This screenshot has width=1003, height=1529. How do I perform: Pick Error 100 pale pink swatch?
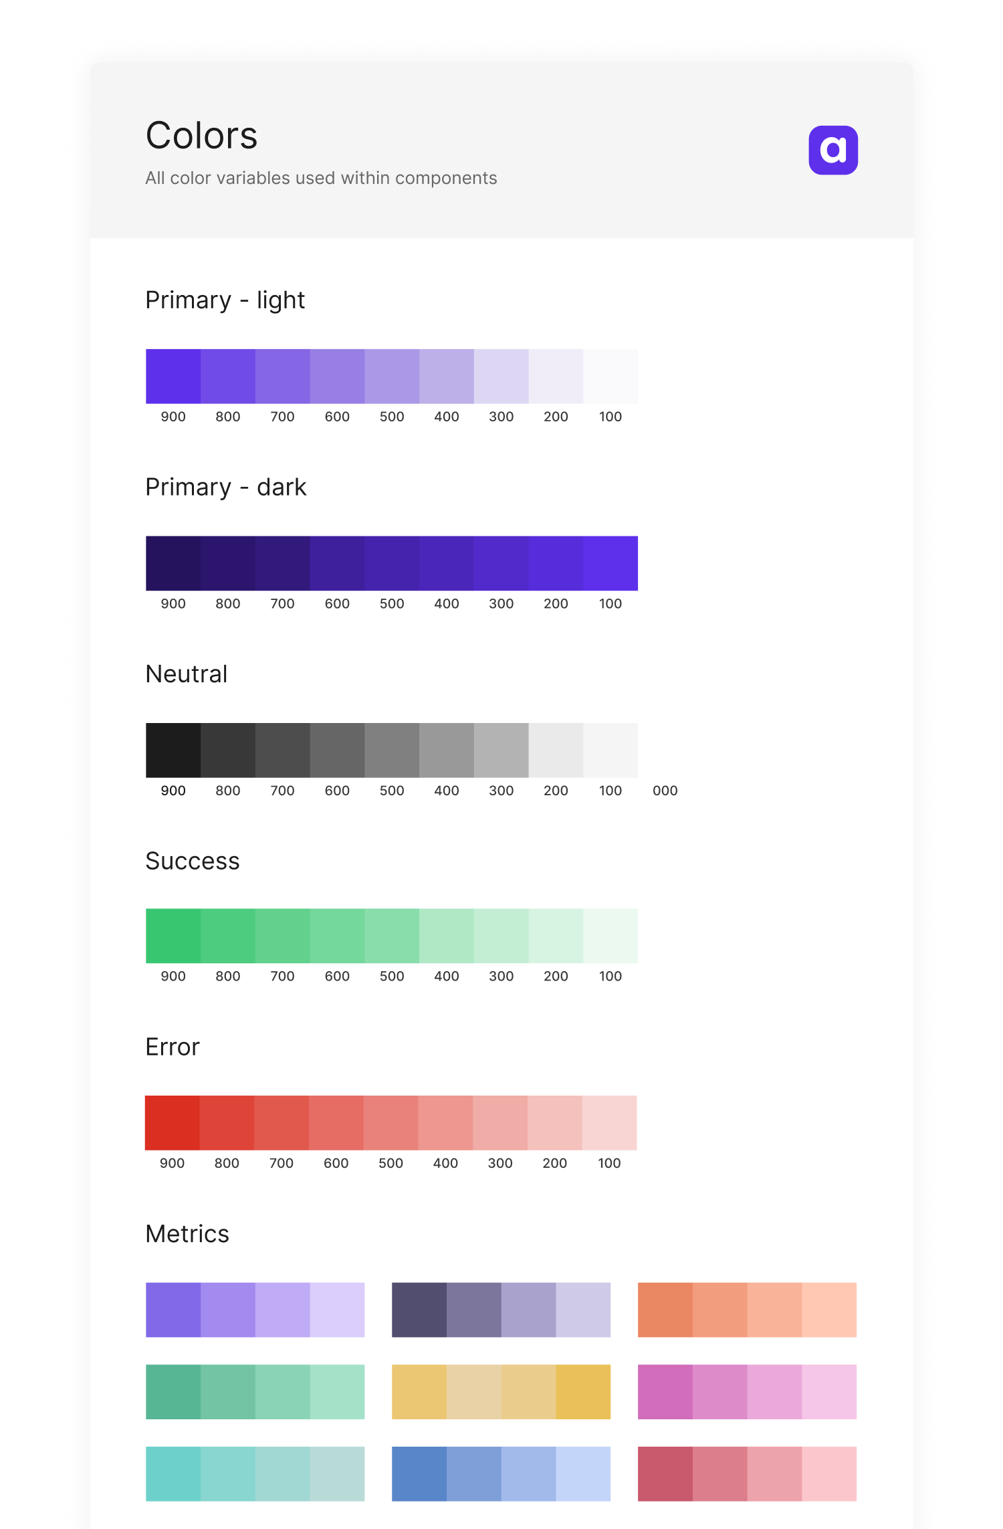[x=609, y=1122]
